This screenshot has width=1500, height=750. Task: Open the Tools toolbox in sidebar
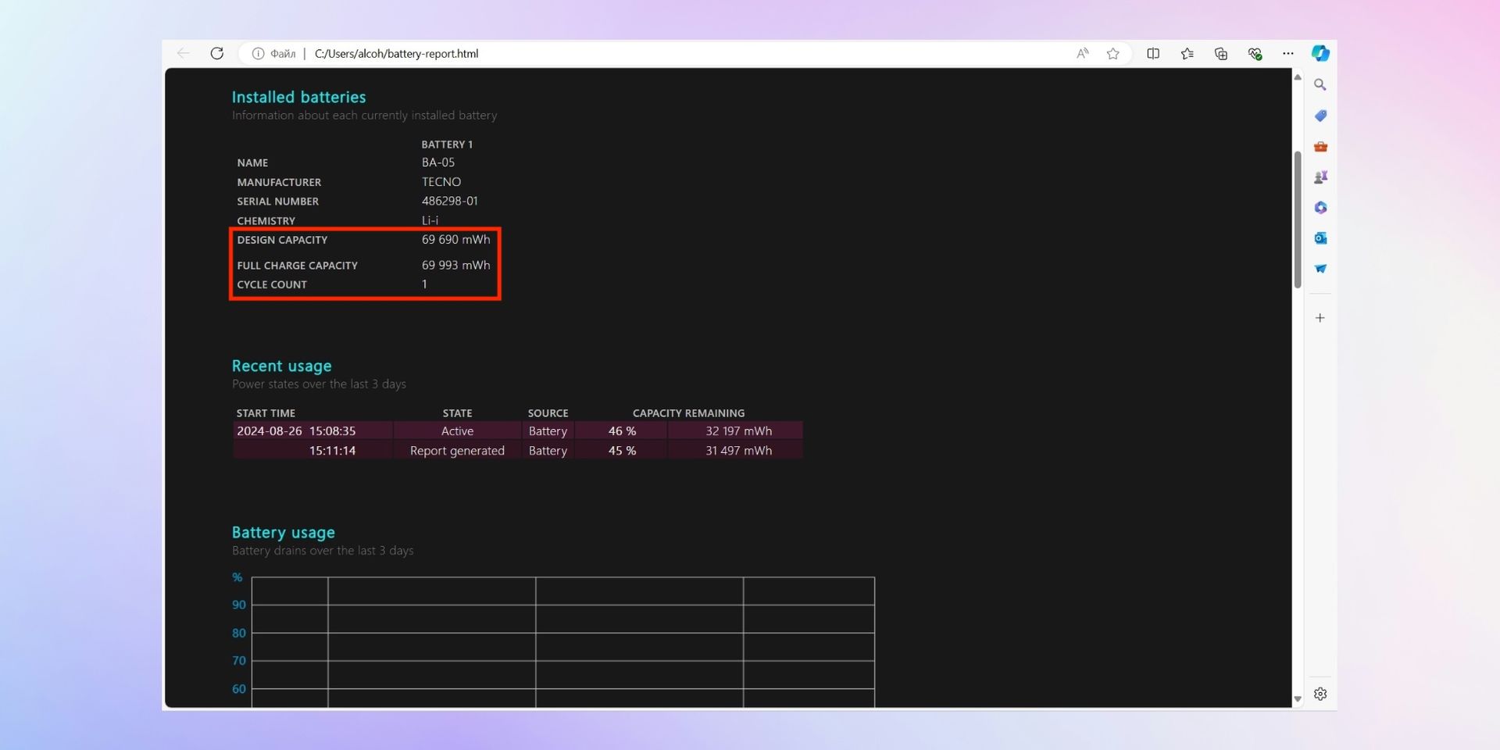[x=1320, y=147]
